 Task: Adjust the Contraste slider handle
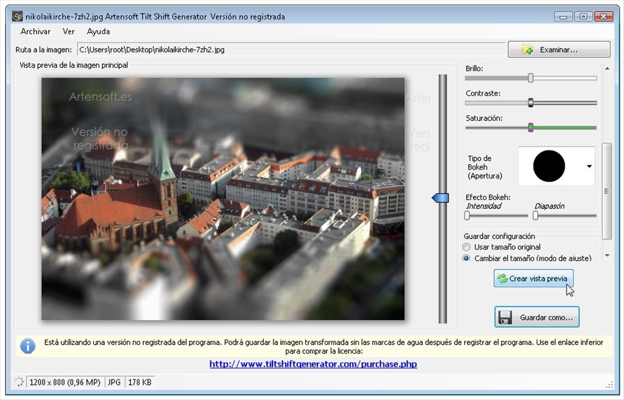pyautogui.click(x=531, y=102)
